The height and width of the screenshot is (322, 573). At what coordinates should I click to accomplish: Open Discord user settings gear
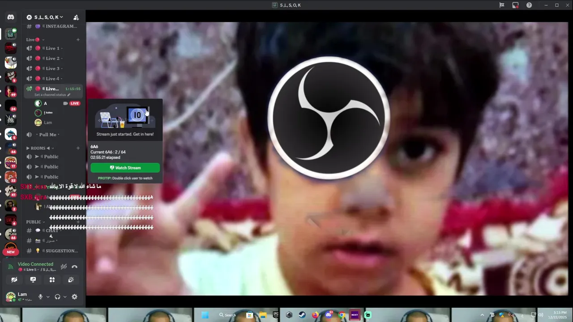[x=74, y=297]
